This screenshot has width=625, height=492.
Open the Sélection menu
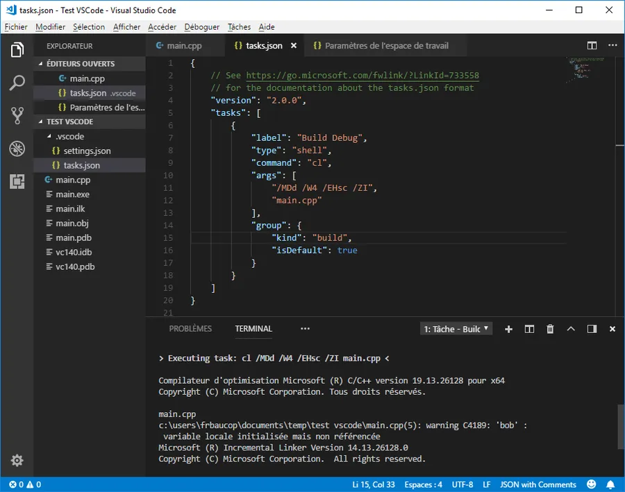click(89, 26)
